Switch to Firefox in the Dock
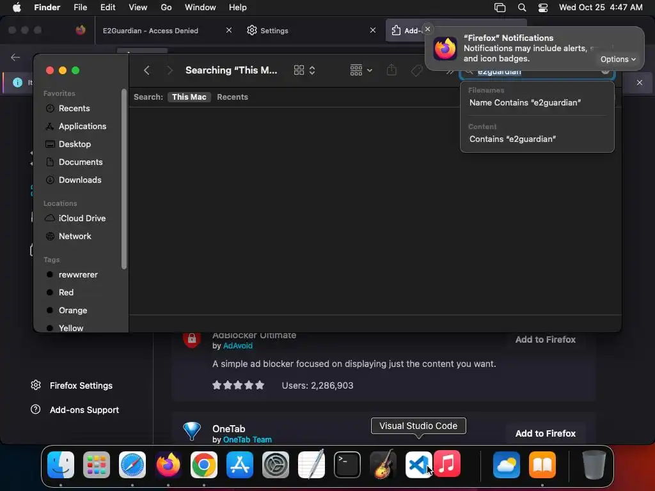Image resolution: width=655 pixels, height=491 pixels. (168, 464)
